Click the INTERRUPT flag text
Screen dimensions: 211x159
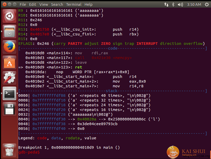(x=147, y=44)
